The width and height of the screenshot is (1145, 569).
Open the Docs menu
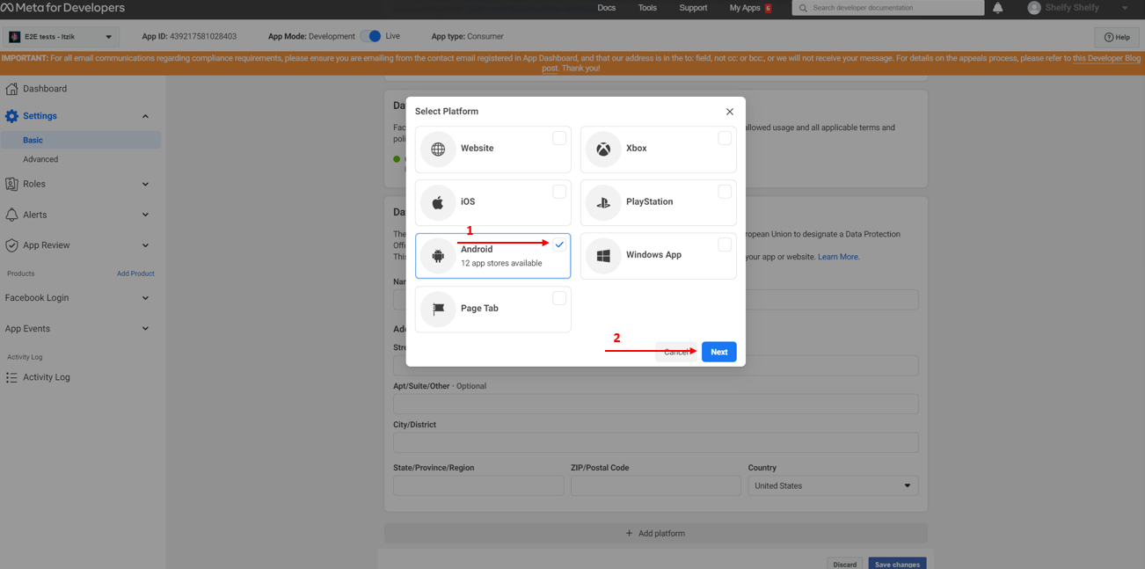click(x=606, y=8)
